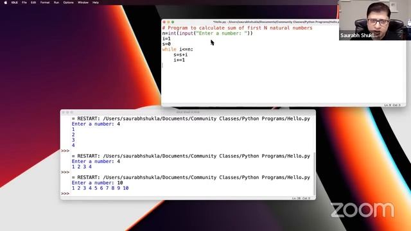
Task: Open the Window menu
Action: 83,3
